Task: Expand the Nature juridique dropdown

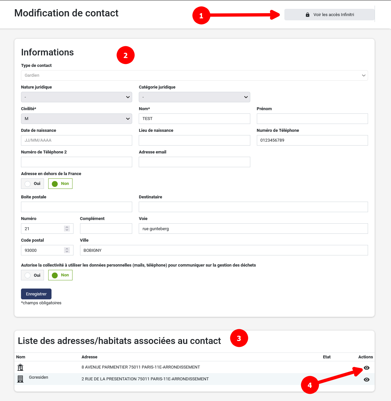Action: pyautogui.click(x=76, y=97)
